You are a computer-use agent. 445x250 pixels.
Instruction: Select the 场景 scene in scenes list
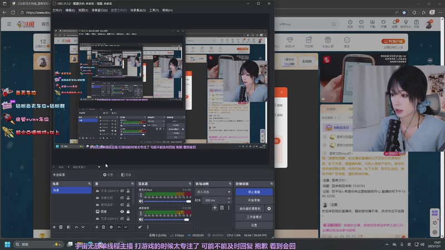tap(71, 190)
